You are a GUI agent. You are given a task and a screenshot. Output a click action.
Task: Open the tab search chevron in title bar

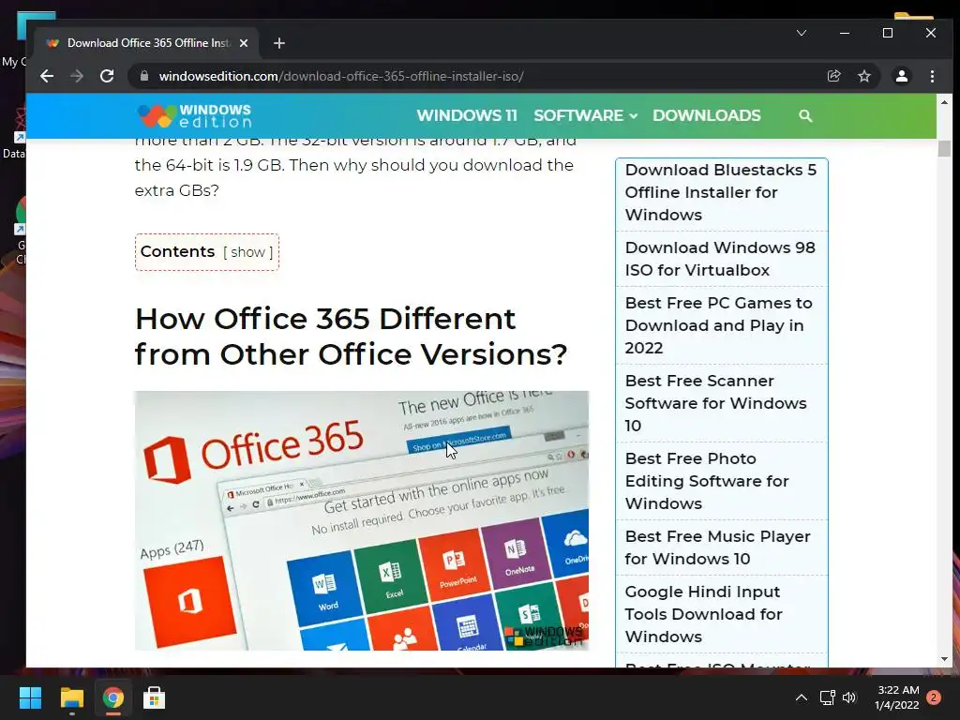point(802,33)
